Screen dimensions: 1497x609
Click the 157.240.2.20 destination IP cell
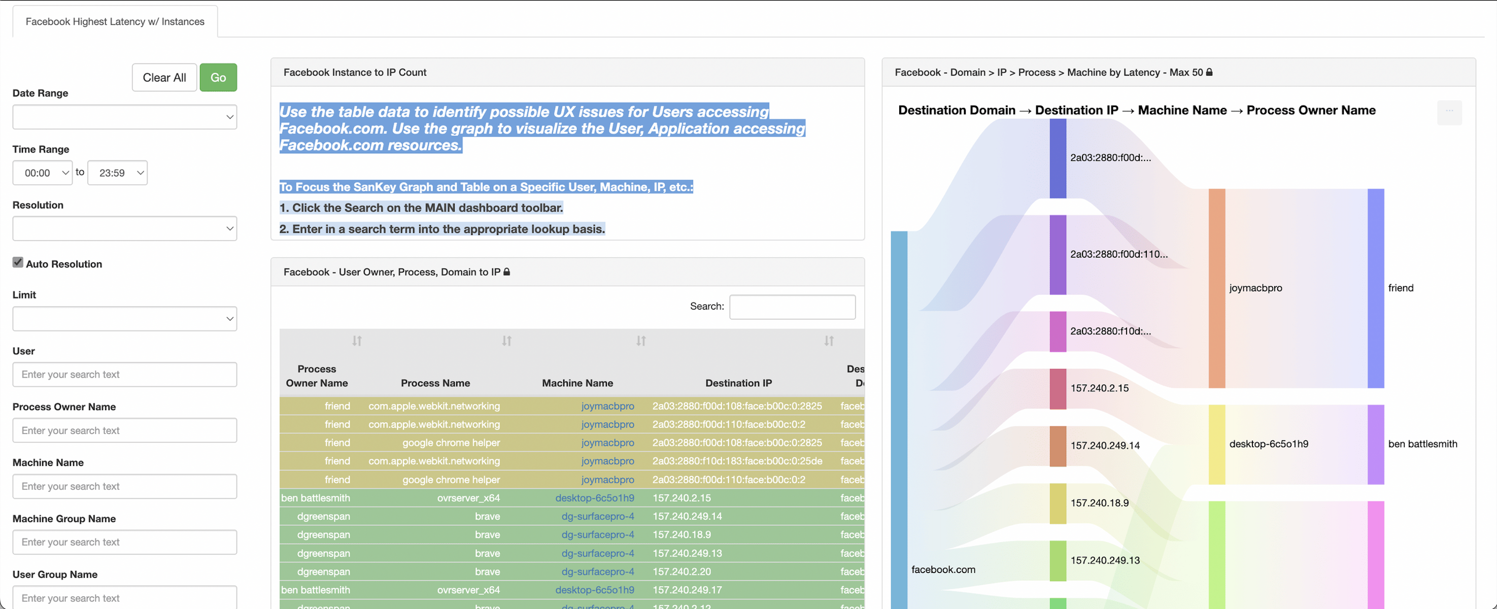pos(681,571)
